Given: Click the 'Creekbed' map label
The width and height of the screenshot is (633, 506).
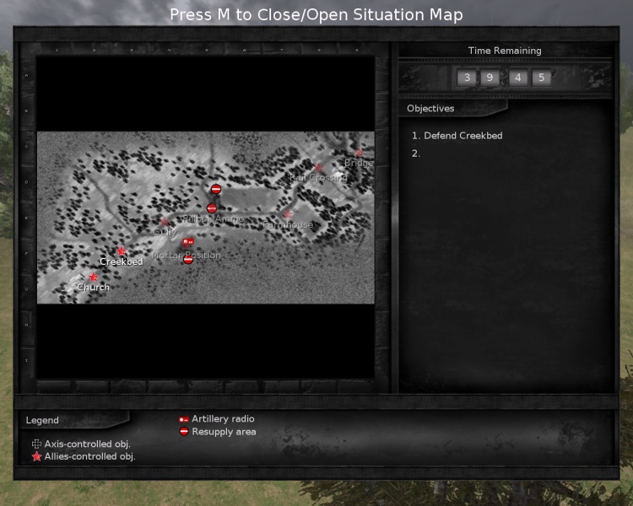Looking at the screenshot, I should pyautogui.click(x=122, y=261).
